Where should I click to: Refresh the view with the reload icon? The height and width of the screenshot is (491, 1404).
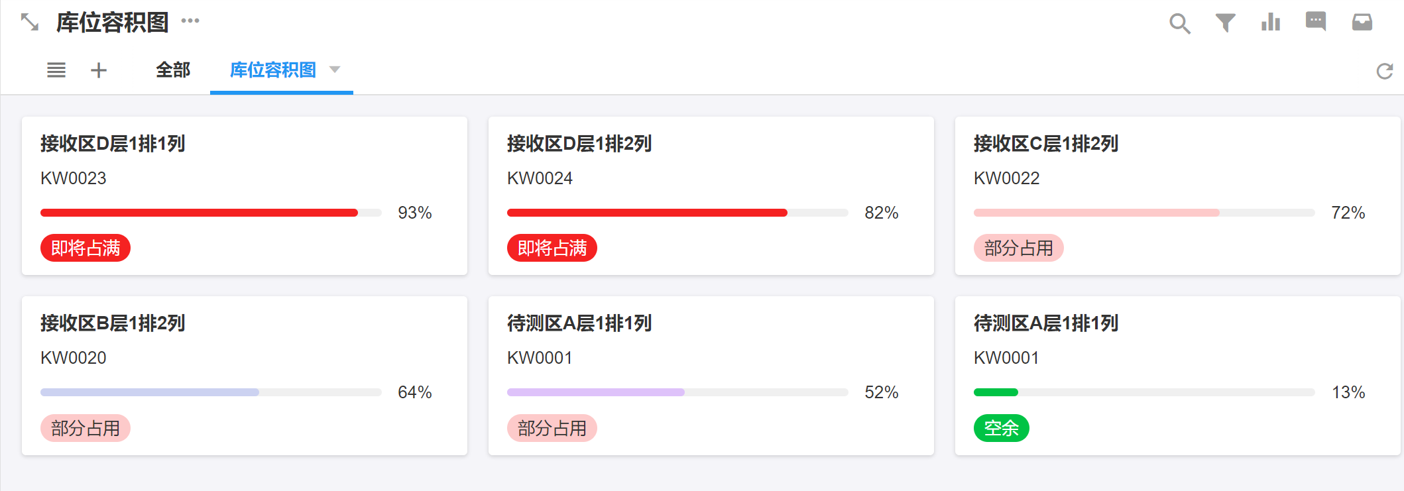1385,71
